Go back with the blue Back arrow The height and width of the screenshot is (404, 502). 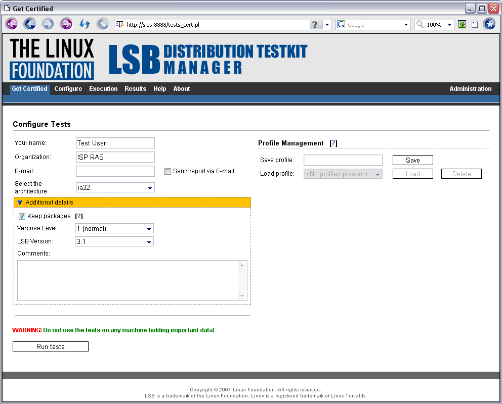point(30,24)
